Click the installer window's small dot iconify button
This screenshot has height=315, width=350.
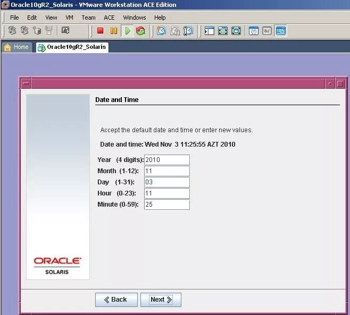click(330, 83)
